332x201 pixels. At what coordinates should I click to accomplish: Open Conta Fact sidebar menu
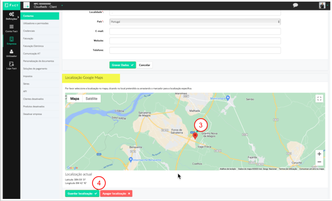[x=11, y=28]
